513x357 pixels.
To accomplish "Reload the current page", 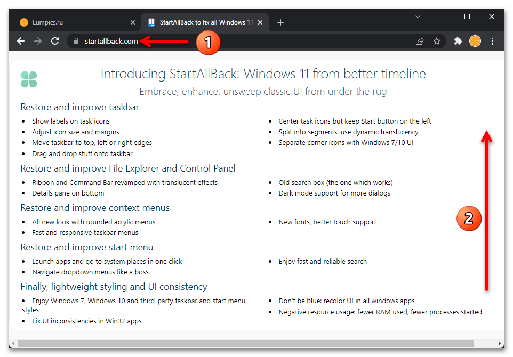I will point(55,41).
